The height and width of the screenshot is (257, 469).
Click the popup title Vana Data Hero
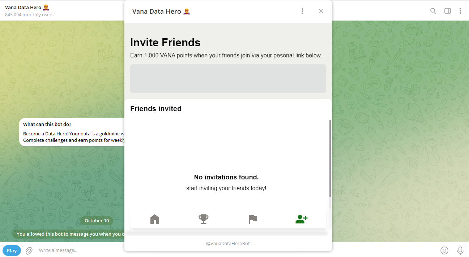(161, 11)
